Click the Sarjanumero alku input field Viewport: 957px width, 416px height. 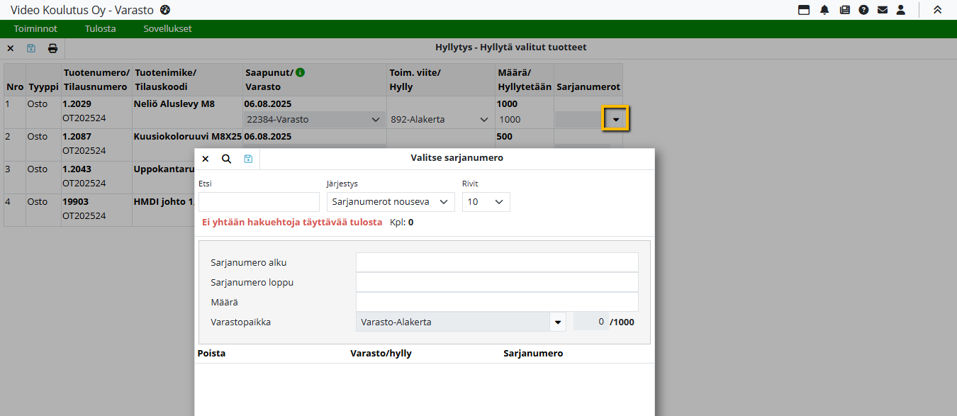[497, 262]
